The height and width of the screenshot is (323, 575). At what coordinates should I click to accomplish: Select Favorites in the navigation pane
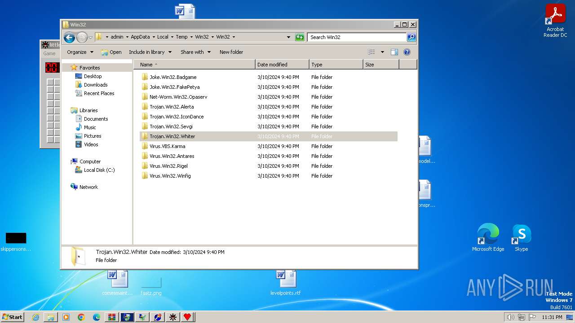(x=89, y=68)
